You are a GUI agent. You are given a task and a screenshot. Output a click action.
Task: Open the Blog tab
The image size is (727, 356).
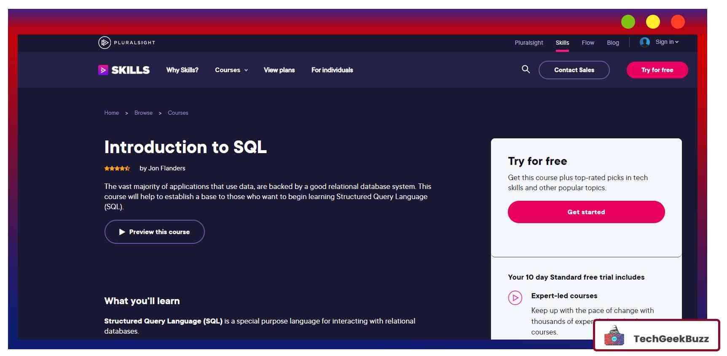pos(613,43)
